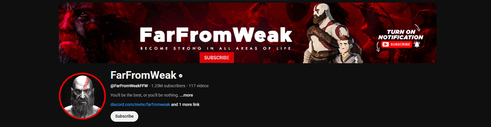Select the @FarFromWeakFFW channel handle
This screenshot has width=491, height=127.
click(129, 86)
